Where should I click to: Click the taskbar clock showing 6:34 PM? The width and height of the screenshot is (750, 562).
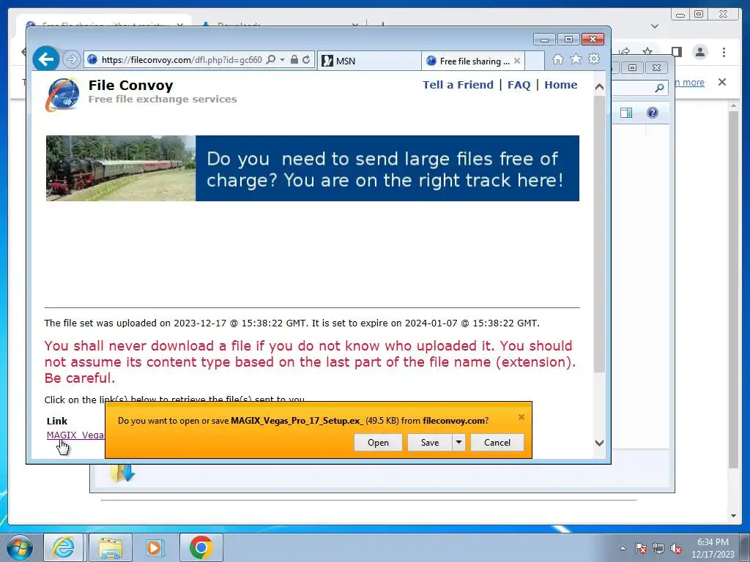pos(713,548)
